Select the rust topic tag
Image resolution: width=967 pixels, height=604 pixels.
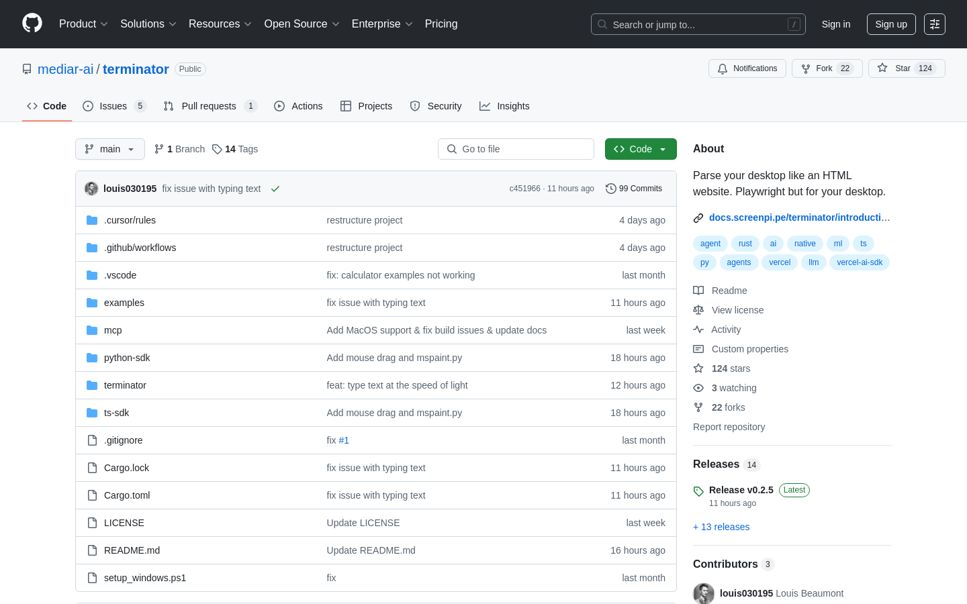pyautogui.click(x=745, y=244)
